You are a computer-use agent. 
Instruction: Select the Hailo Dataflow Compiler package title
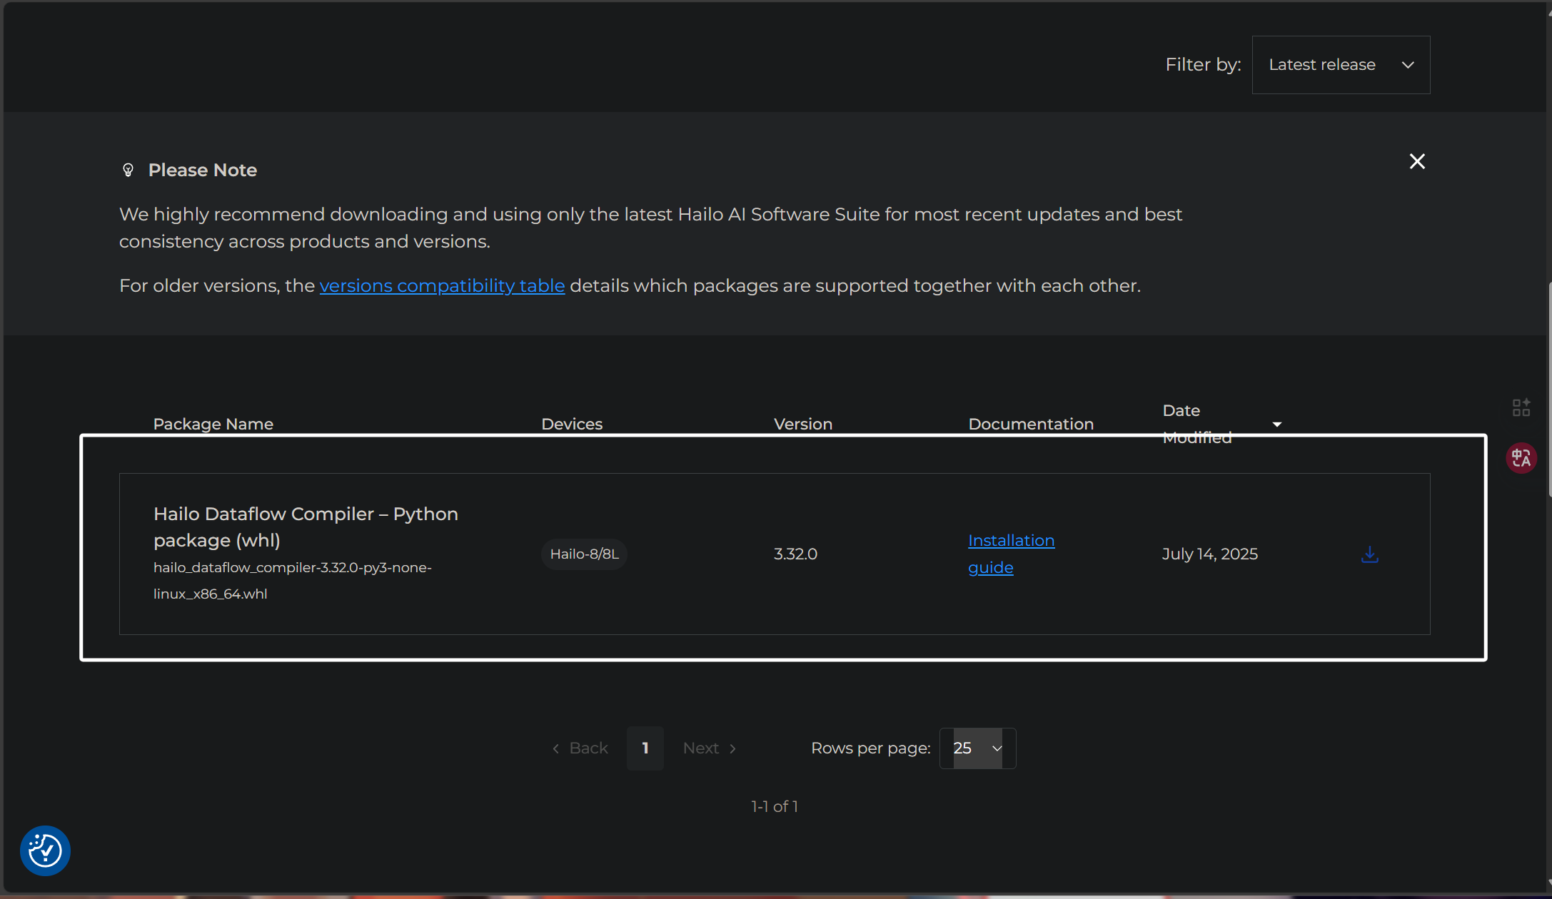point(306,527)
